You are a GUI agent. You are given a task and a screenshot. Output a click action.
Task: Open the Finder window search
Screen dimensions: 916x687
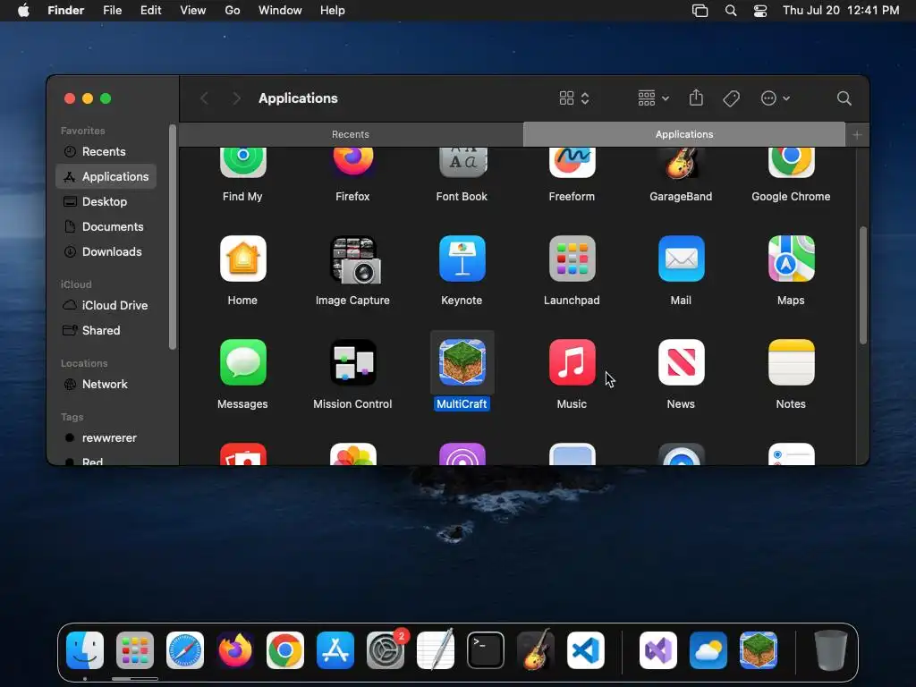point(844,98)
